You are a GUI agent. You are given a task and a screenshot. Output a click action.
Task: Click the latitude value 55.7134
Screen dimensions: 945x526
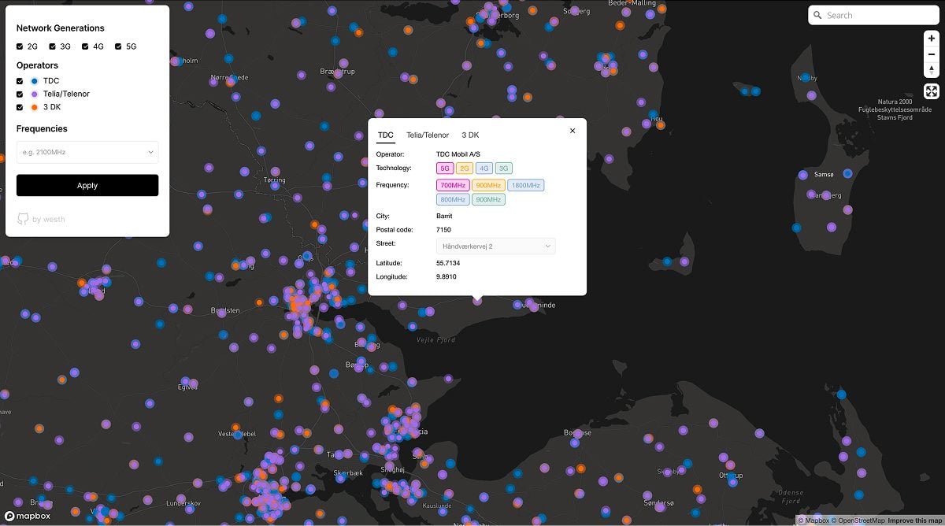(x=447, y=263)
